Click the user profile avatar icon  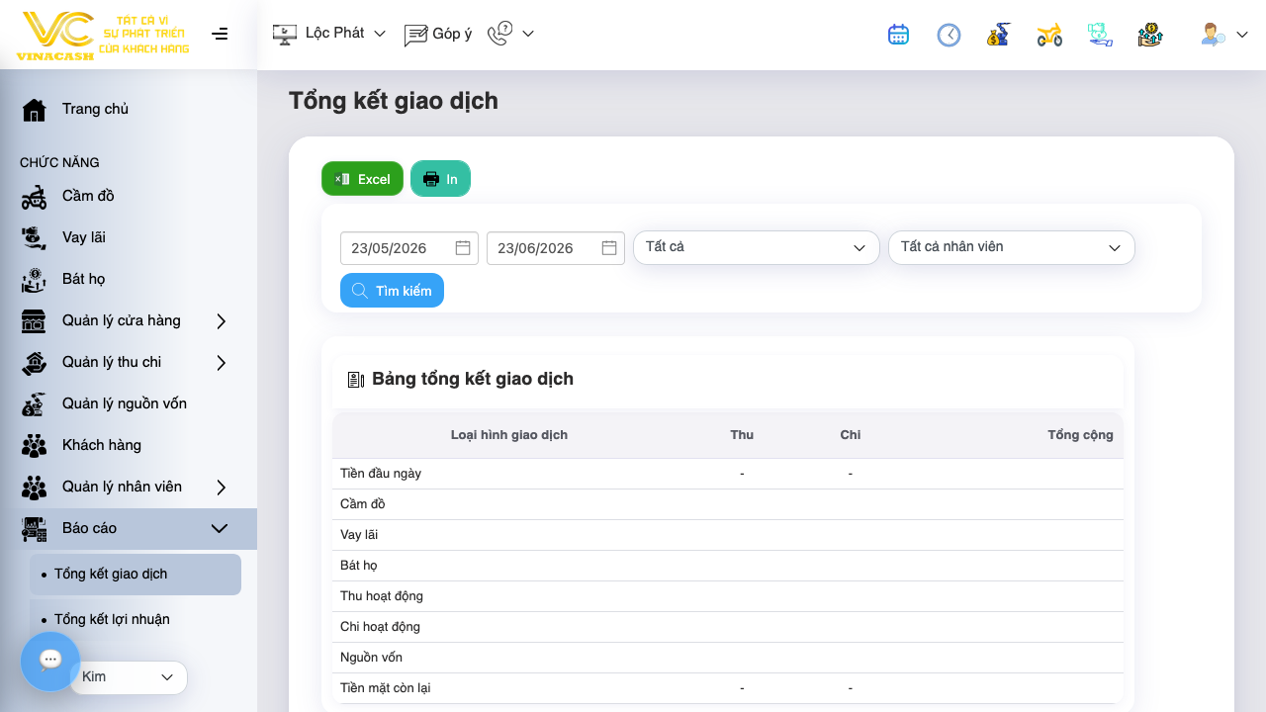tap(1213, 35)
